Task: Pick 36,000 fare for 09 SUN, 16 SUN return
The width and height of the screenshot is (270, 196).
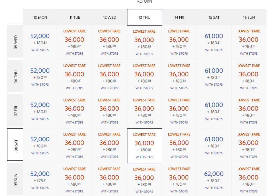Action: click(249, 178)
